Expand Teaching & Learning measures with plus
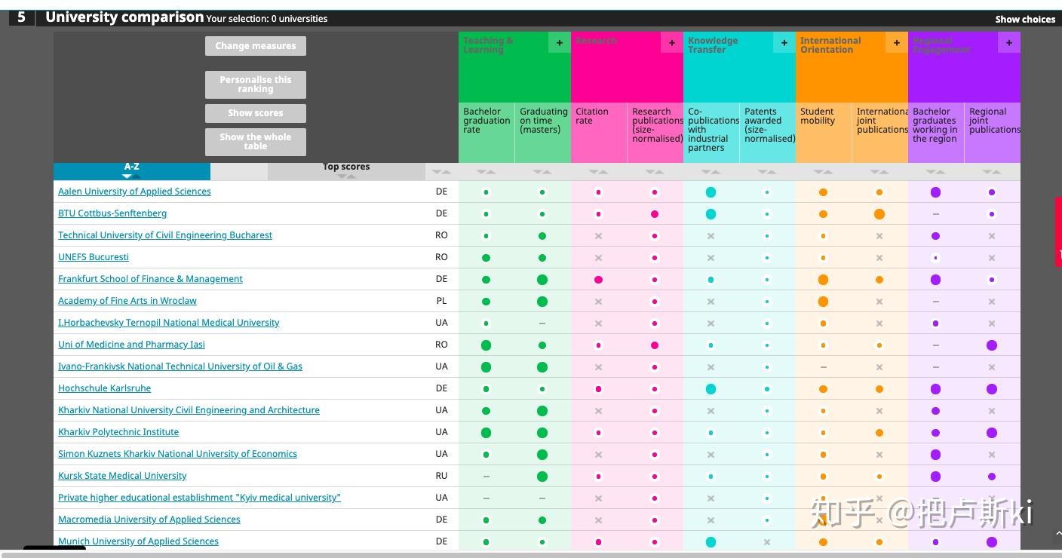The height and width of the screenshot is (558, 1062). pyautogui.click(x=559, y=43)
